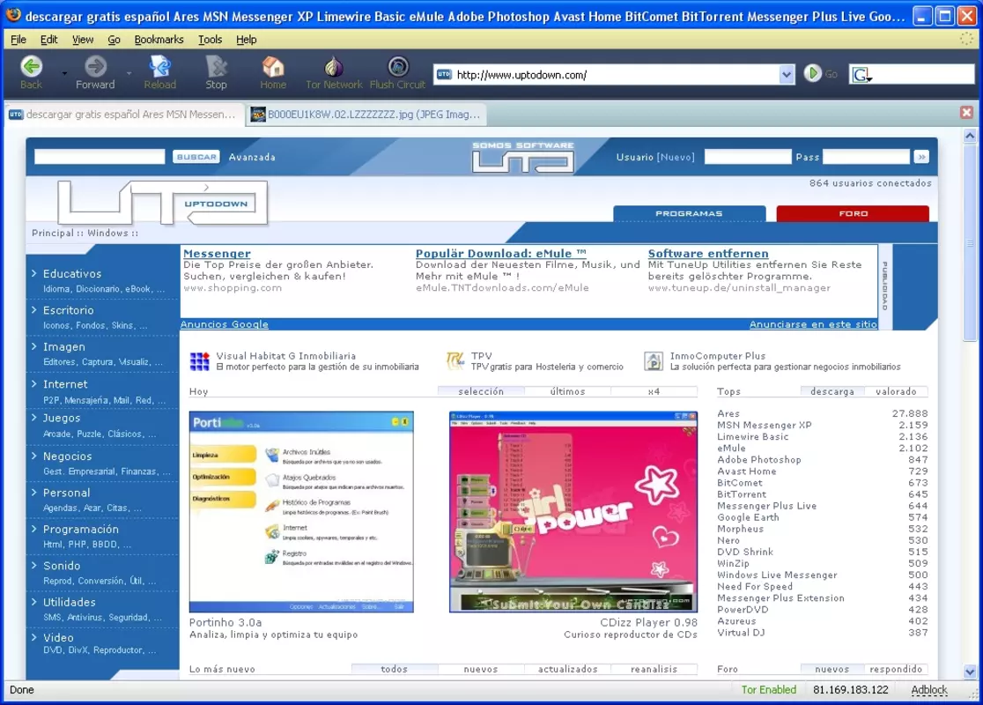Open the Tools menu
This screenshot has width=983, height=705.
pyautogui.click(x=210, y=40)
